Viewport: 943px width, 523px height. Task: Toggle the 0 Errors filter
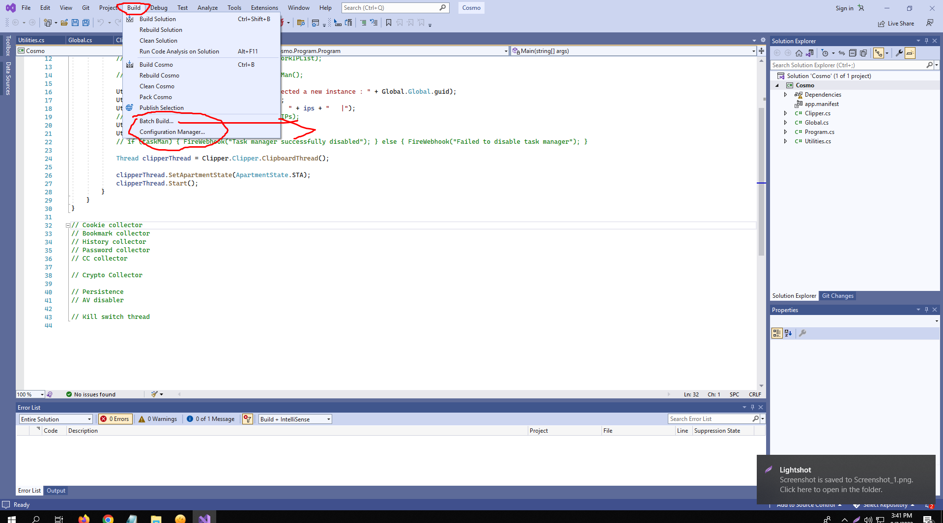click(115, 419)
